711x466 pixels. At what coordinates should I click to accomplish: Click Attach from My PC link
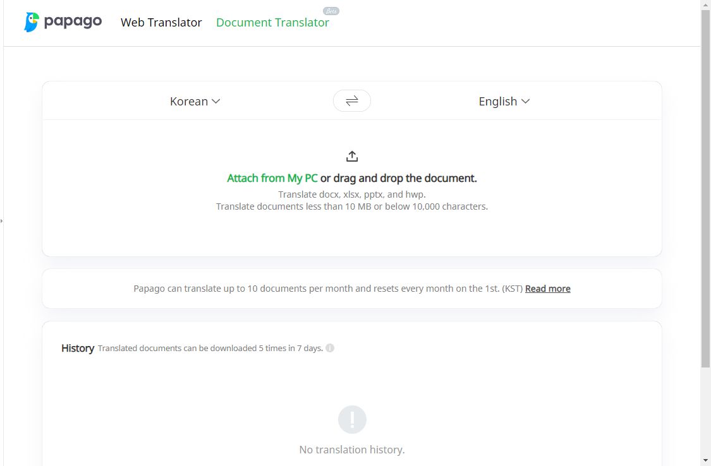click(272, 178)
